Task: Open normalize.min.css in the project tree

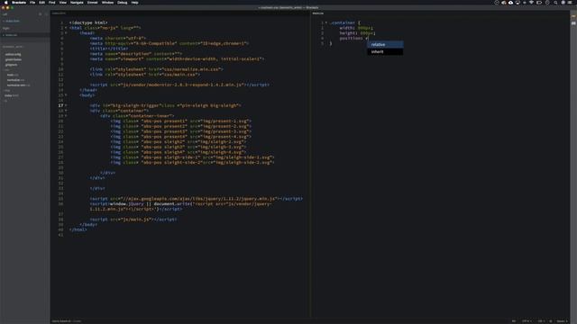Action: [x=18, y=85]
